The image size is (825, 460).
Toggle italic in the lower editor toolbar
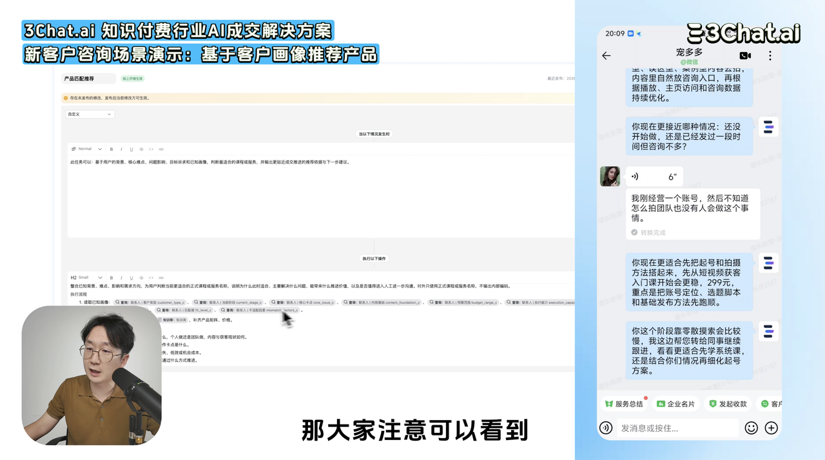[x=121, y=278]
